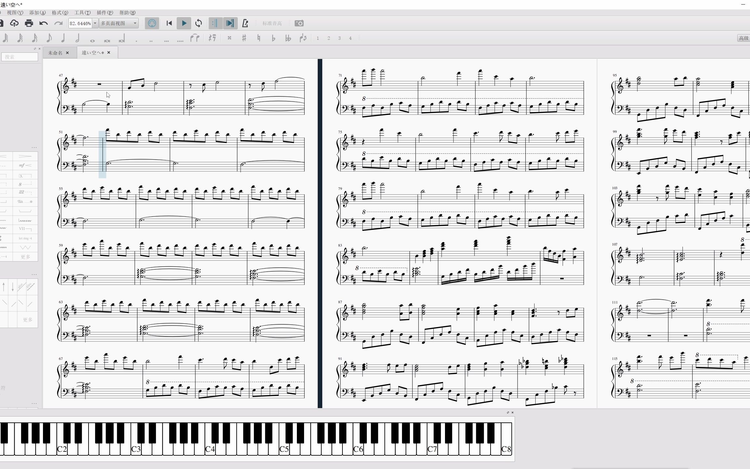Screen dimensions: 750x469
Task: Open the 多页面视图 view mode dropdown
Action: click(118, 23)
